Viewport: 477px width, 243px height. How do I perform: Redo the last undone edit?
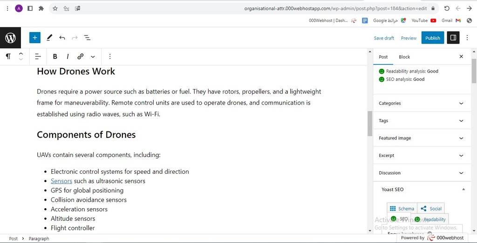[75, 38]
